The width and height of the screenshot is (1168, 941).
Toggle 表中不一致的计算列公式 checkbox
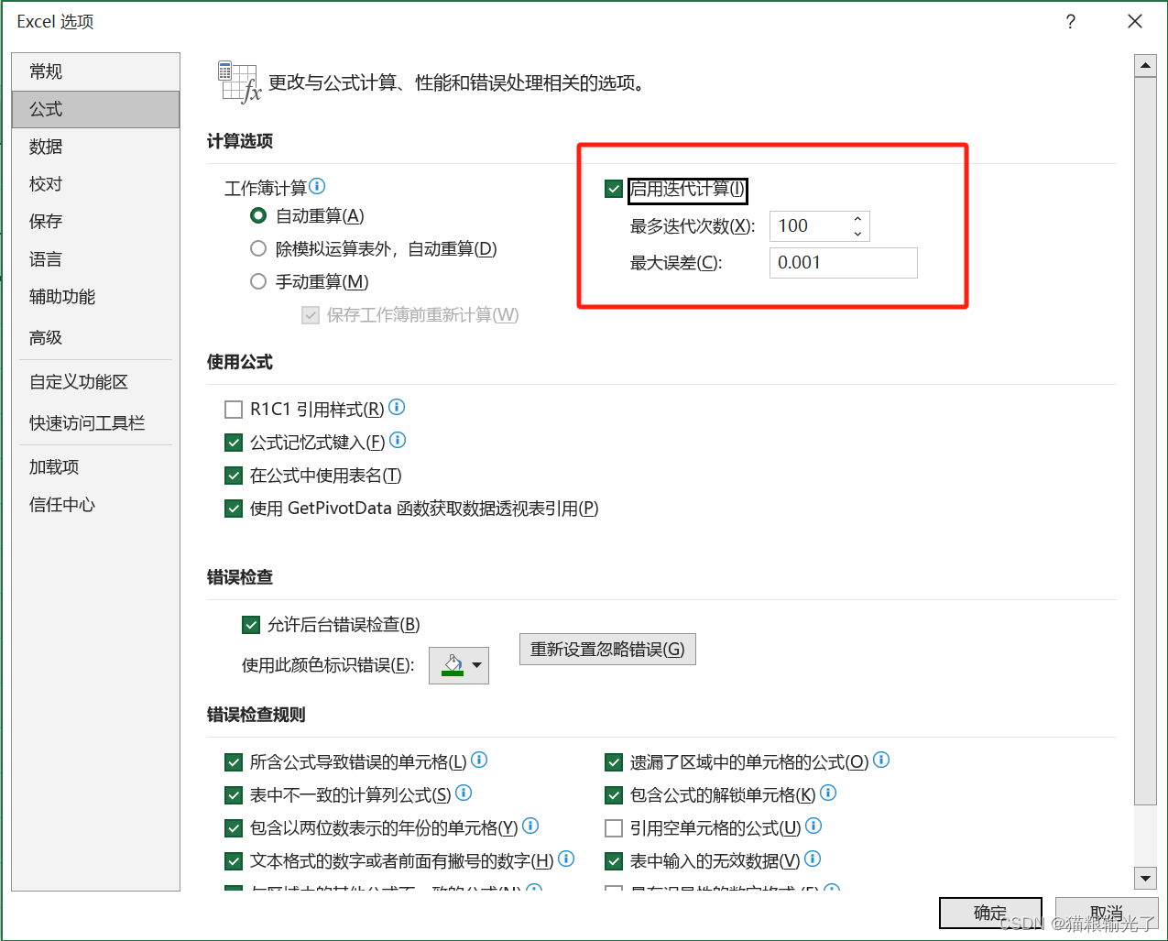[234, 795]
